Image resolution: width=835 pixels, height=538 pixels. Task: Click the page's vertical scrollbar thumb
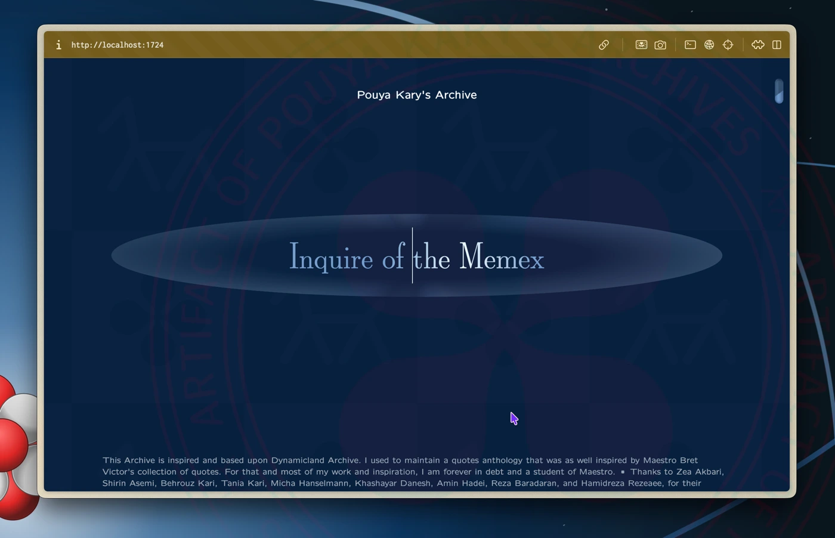[x=778, y=91]
